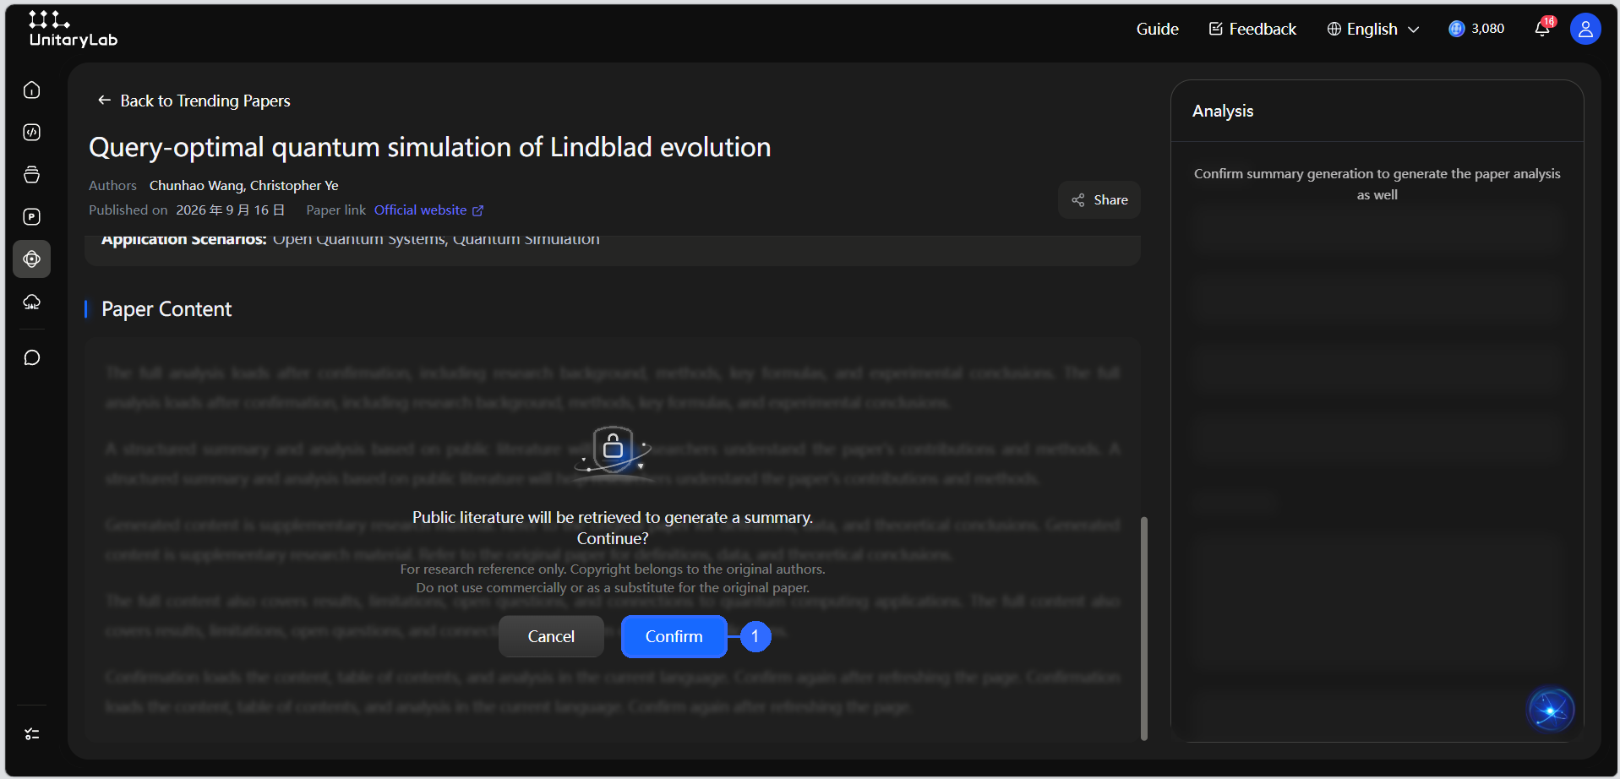Open the chat bubble sidebar icon
Image resolution: width=1620 pixels, height=779 pixels.
click(x=32, y=357)
